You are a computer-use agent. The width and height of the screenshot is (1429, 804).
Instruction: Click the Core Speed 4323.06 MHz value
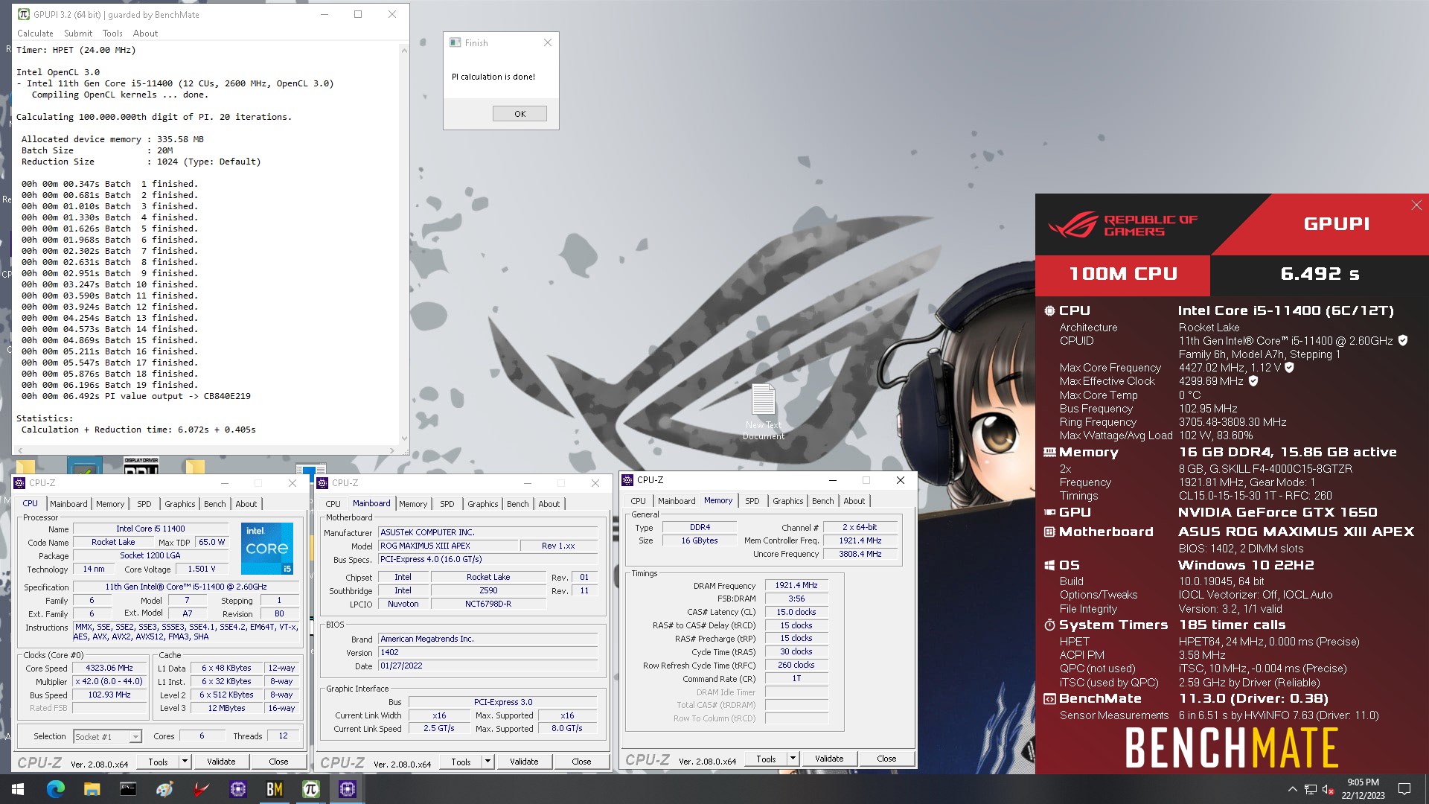click(109, 668)
